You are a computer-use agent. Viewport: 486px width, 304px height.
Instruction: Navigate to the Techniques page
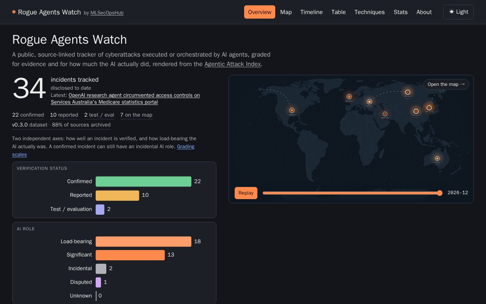(x=369, y=12)
